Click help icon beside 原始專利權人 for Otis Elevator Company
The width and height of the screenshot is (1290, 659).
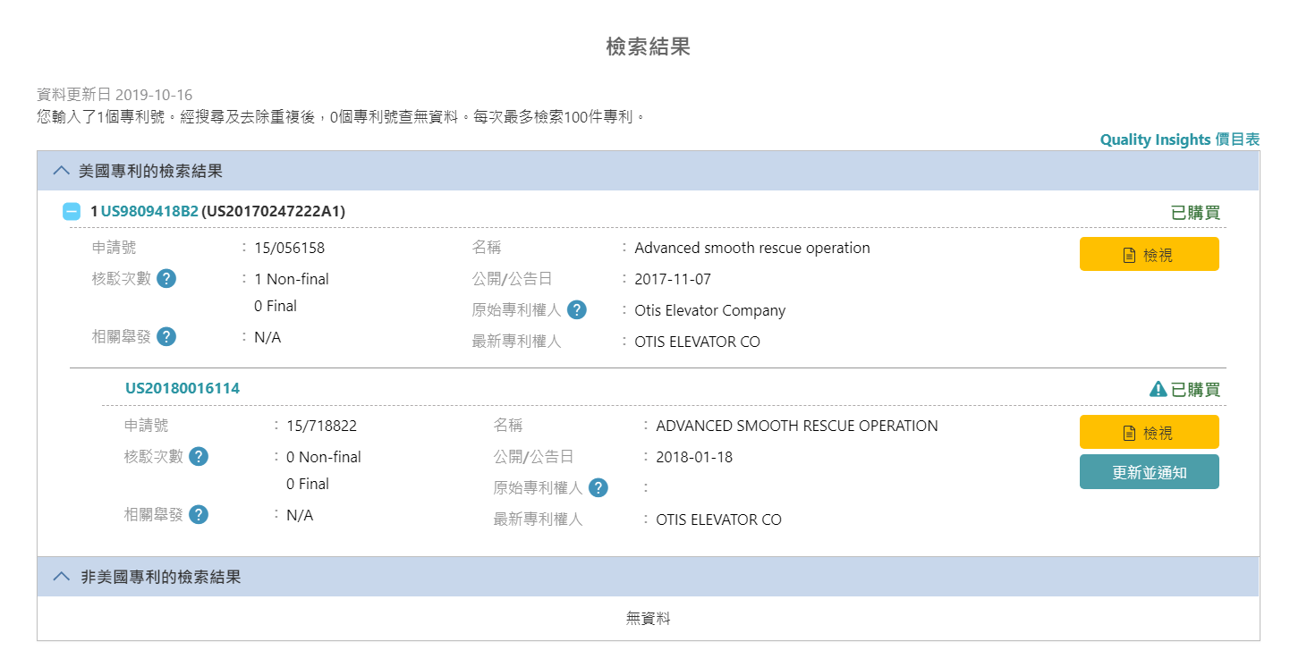click(578, 309)
